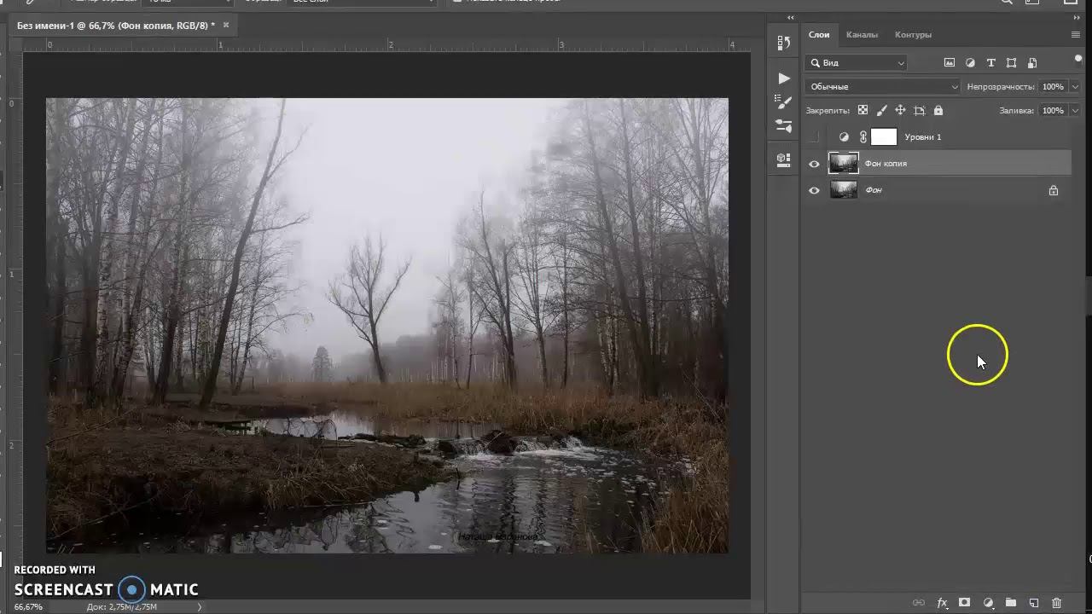Filter layers by smart objects icon
This screenshot has height=614, width=1092.
point(1032,62)
